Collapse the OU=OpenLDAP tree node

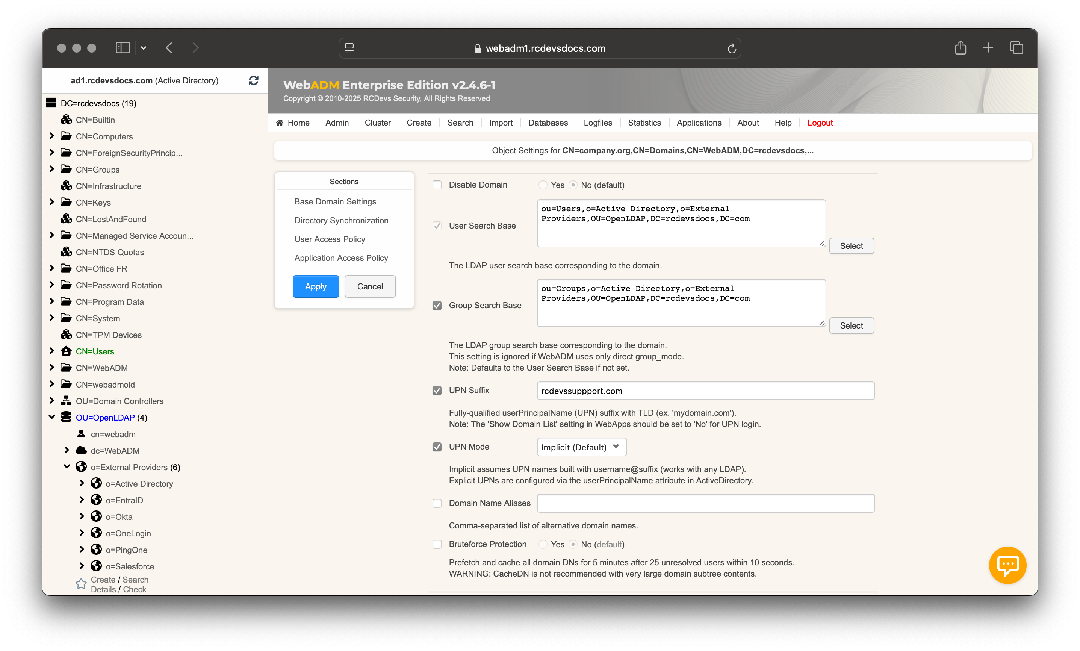click(x=52, y=417)
